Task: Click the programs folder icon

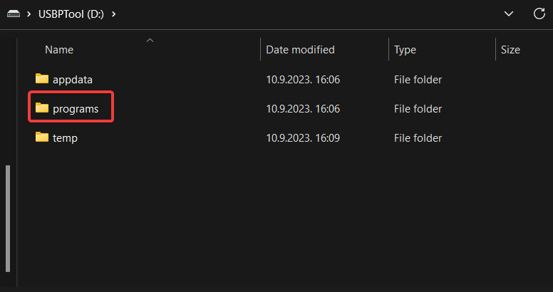Action: tap(42, 108)
